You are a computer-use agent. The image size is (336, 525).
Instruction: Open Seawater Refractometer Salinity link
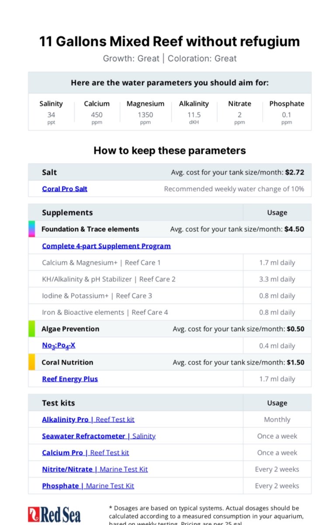coord(99,436)
